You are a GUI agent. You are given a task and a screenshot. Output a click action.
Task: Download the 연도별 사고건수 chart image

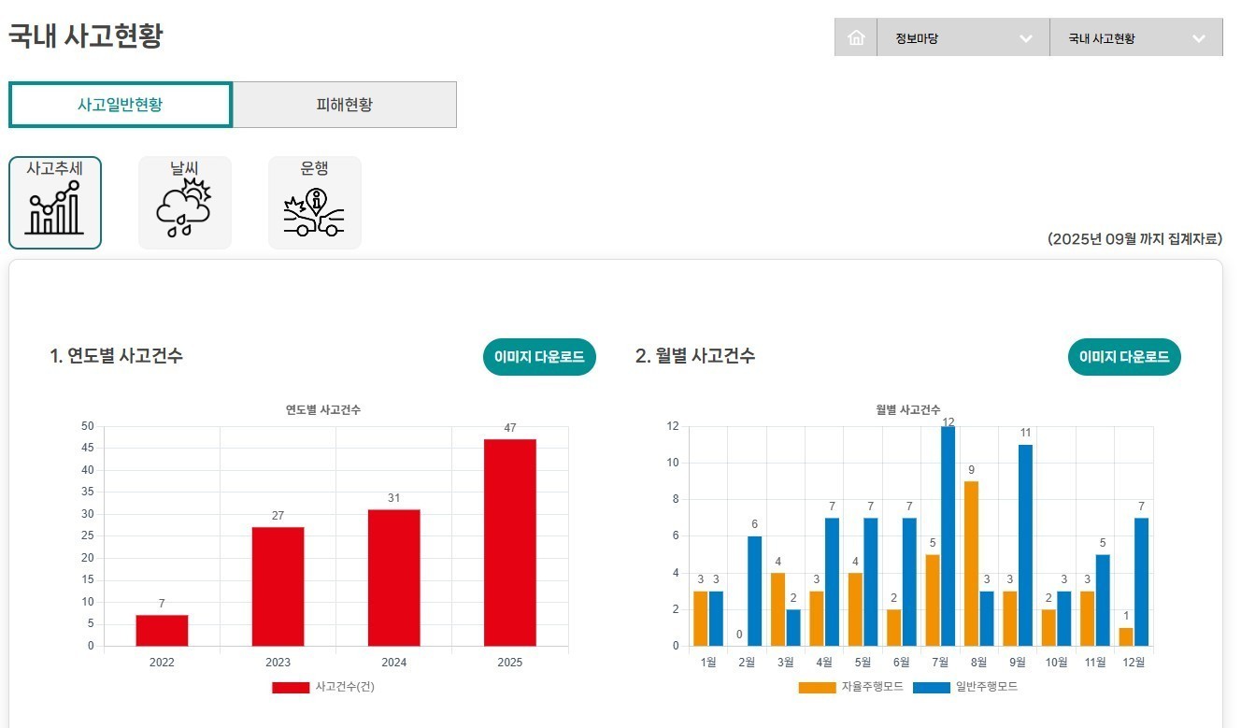pos(539,357)
